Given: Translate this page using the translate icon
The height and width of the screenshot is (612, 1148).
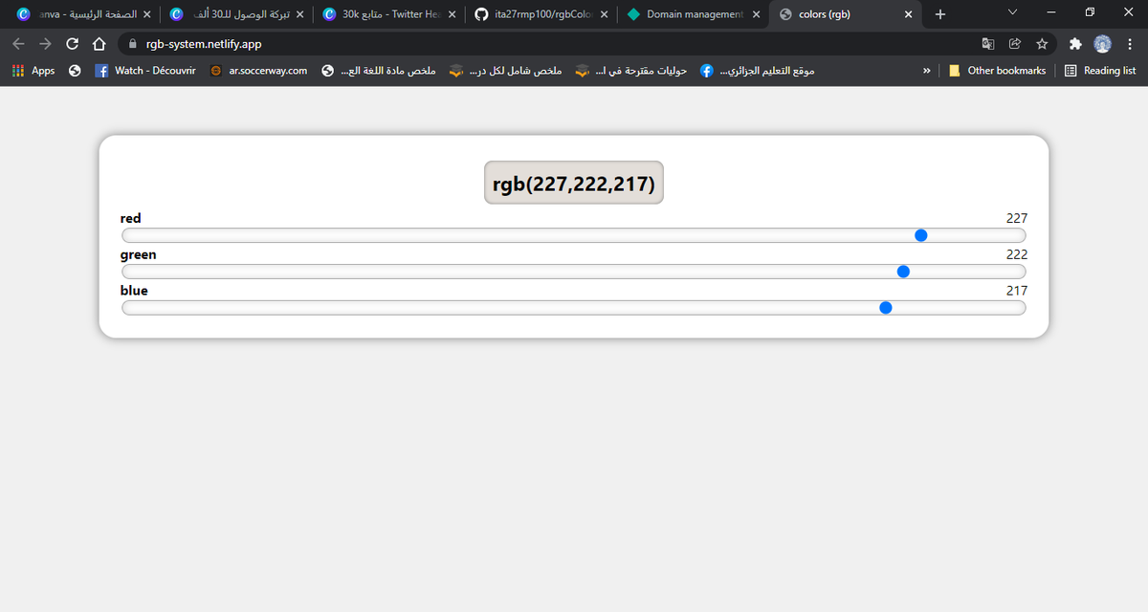Looking at the screenshot, I should click(988, 44).
